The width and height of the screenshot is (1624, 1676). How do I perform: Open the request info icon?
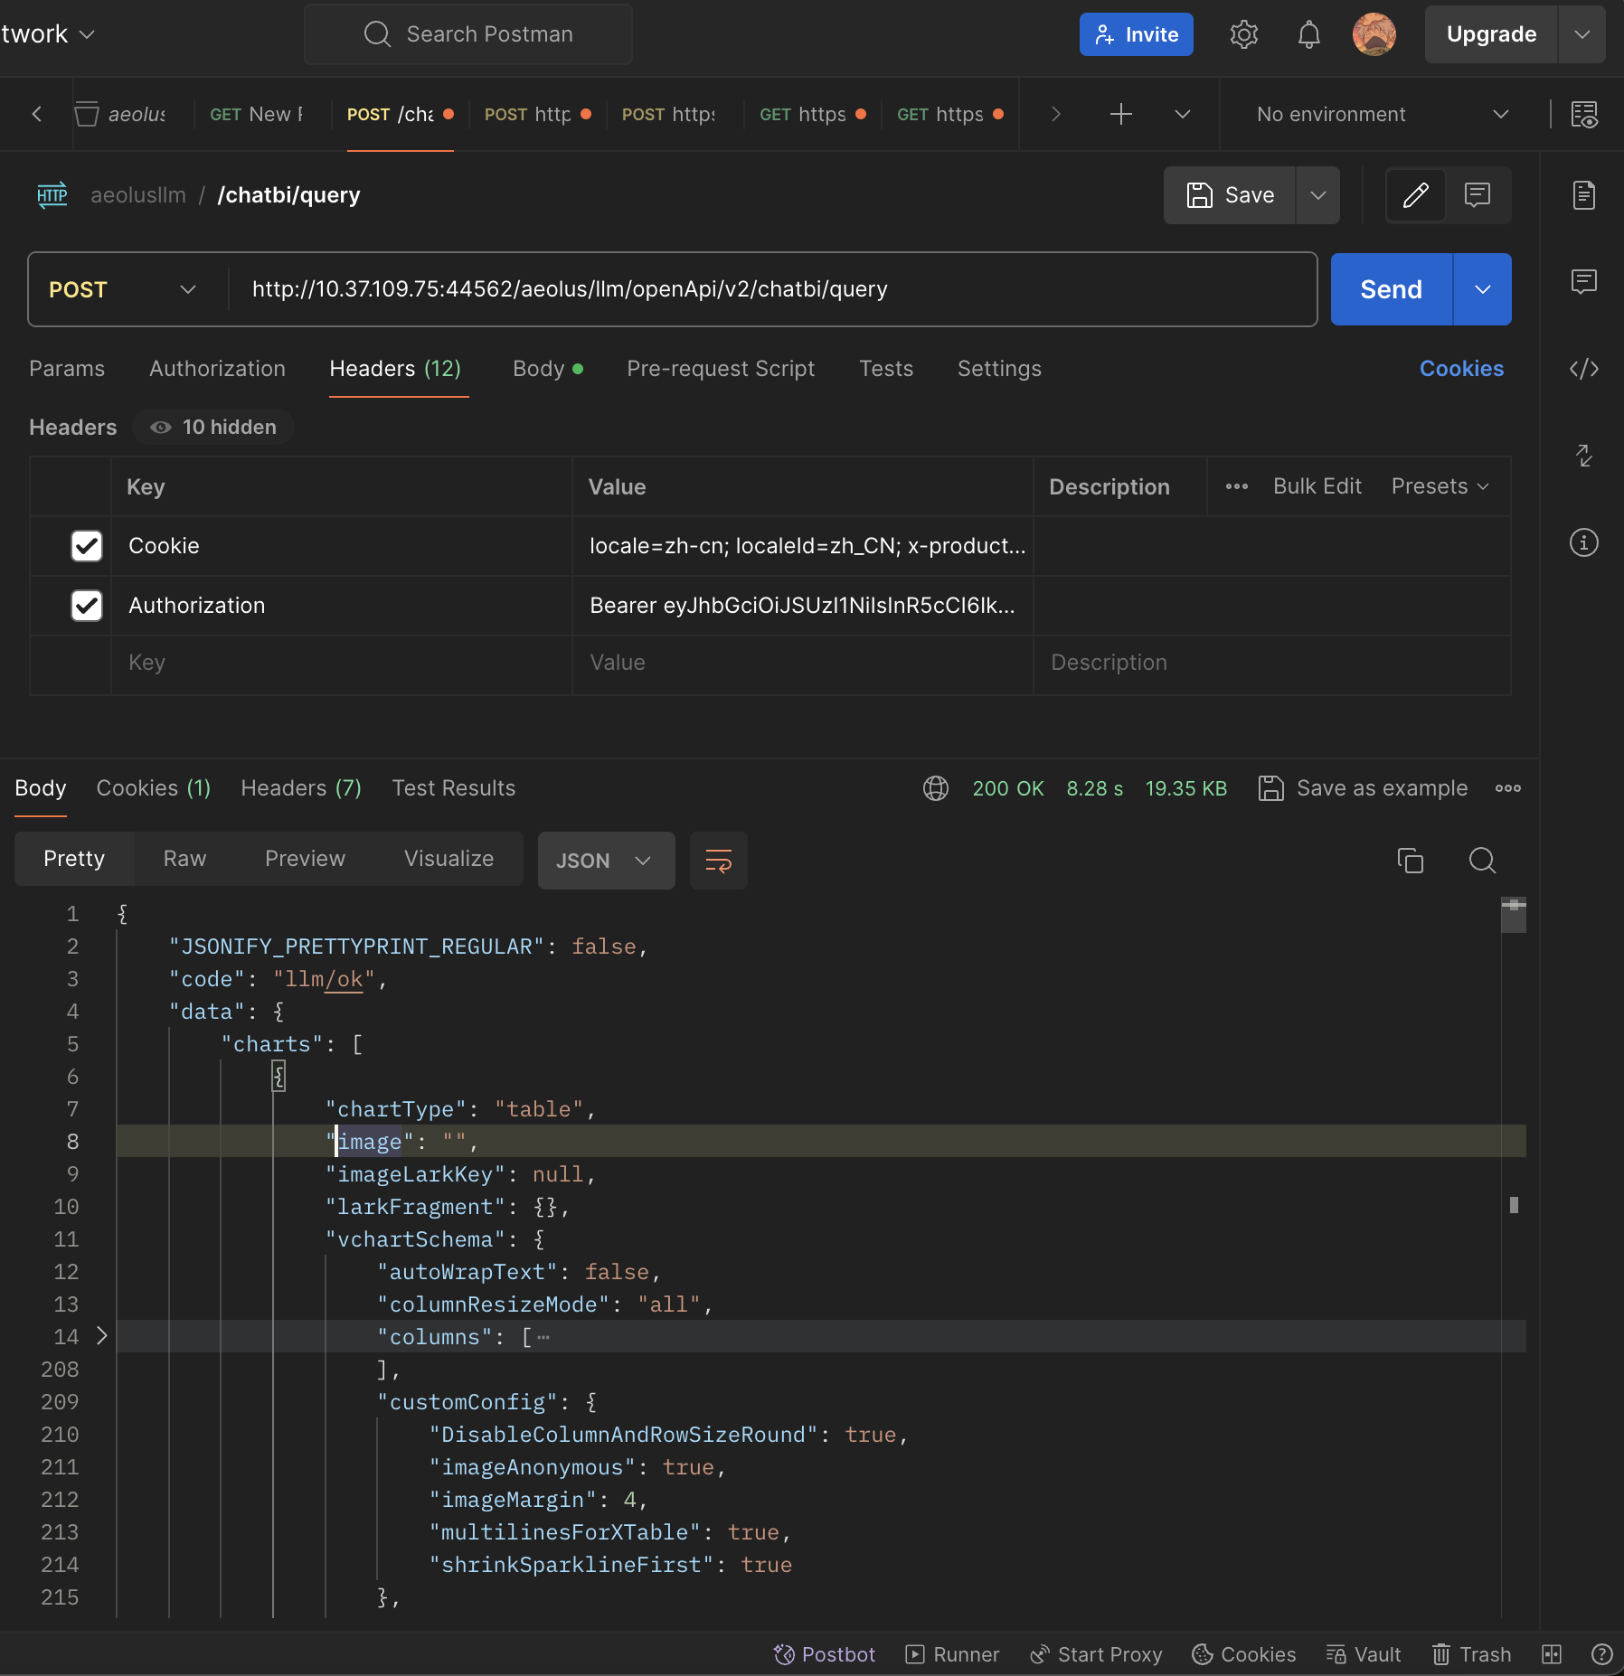coord(1583,542)
